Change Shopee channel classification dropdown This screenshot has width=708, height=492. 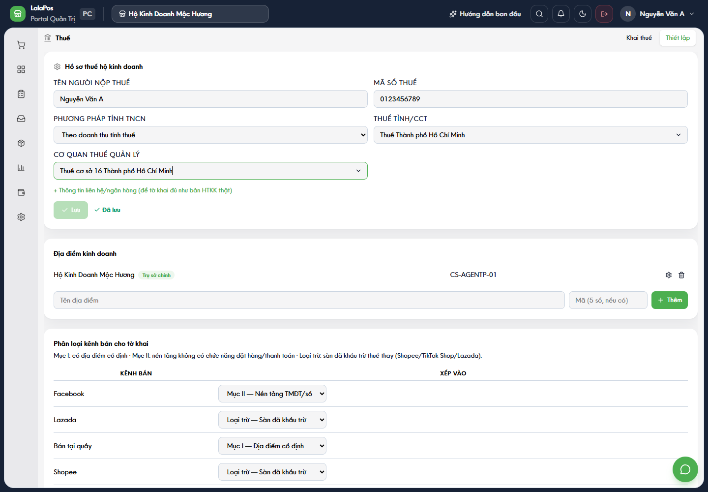pyautogui.click(x=272, y=472)
